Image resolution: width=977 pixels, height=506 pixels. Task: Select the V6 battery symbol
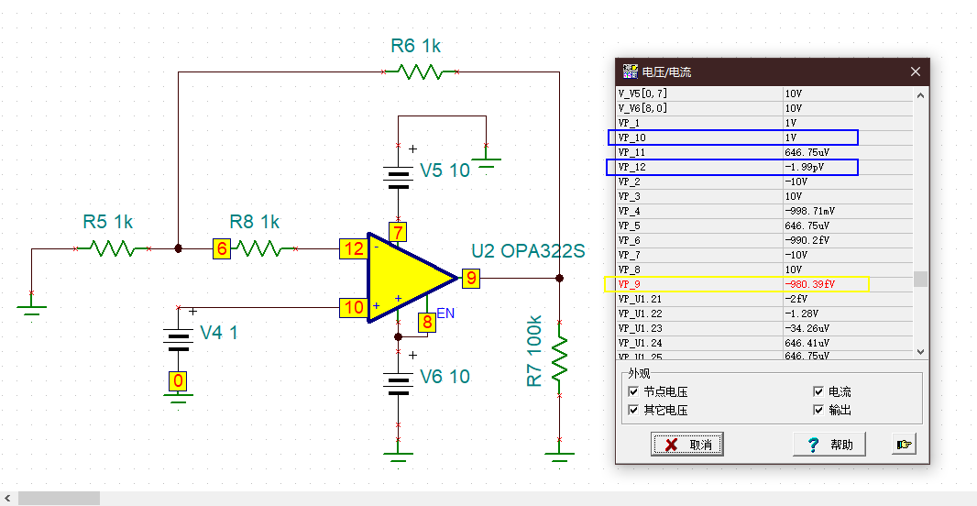398,383
